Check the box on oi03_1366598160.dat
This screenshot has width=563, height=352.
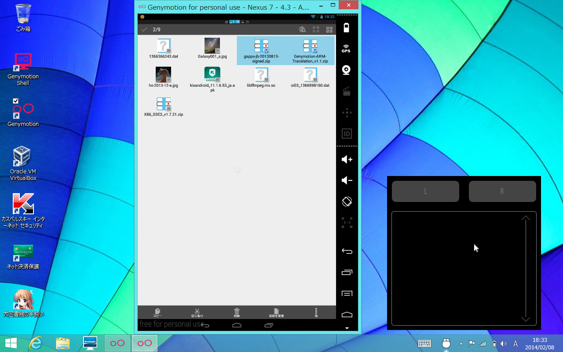315,80
